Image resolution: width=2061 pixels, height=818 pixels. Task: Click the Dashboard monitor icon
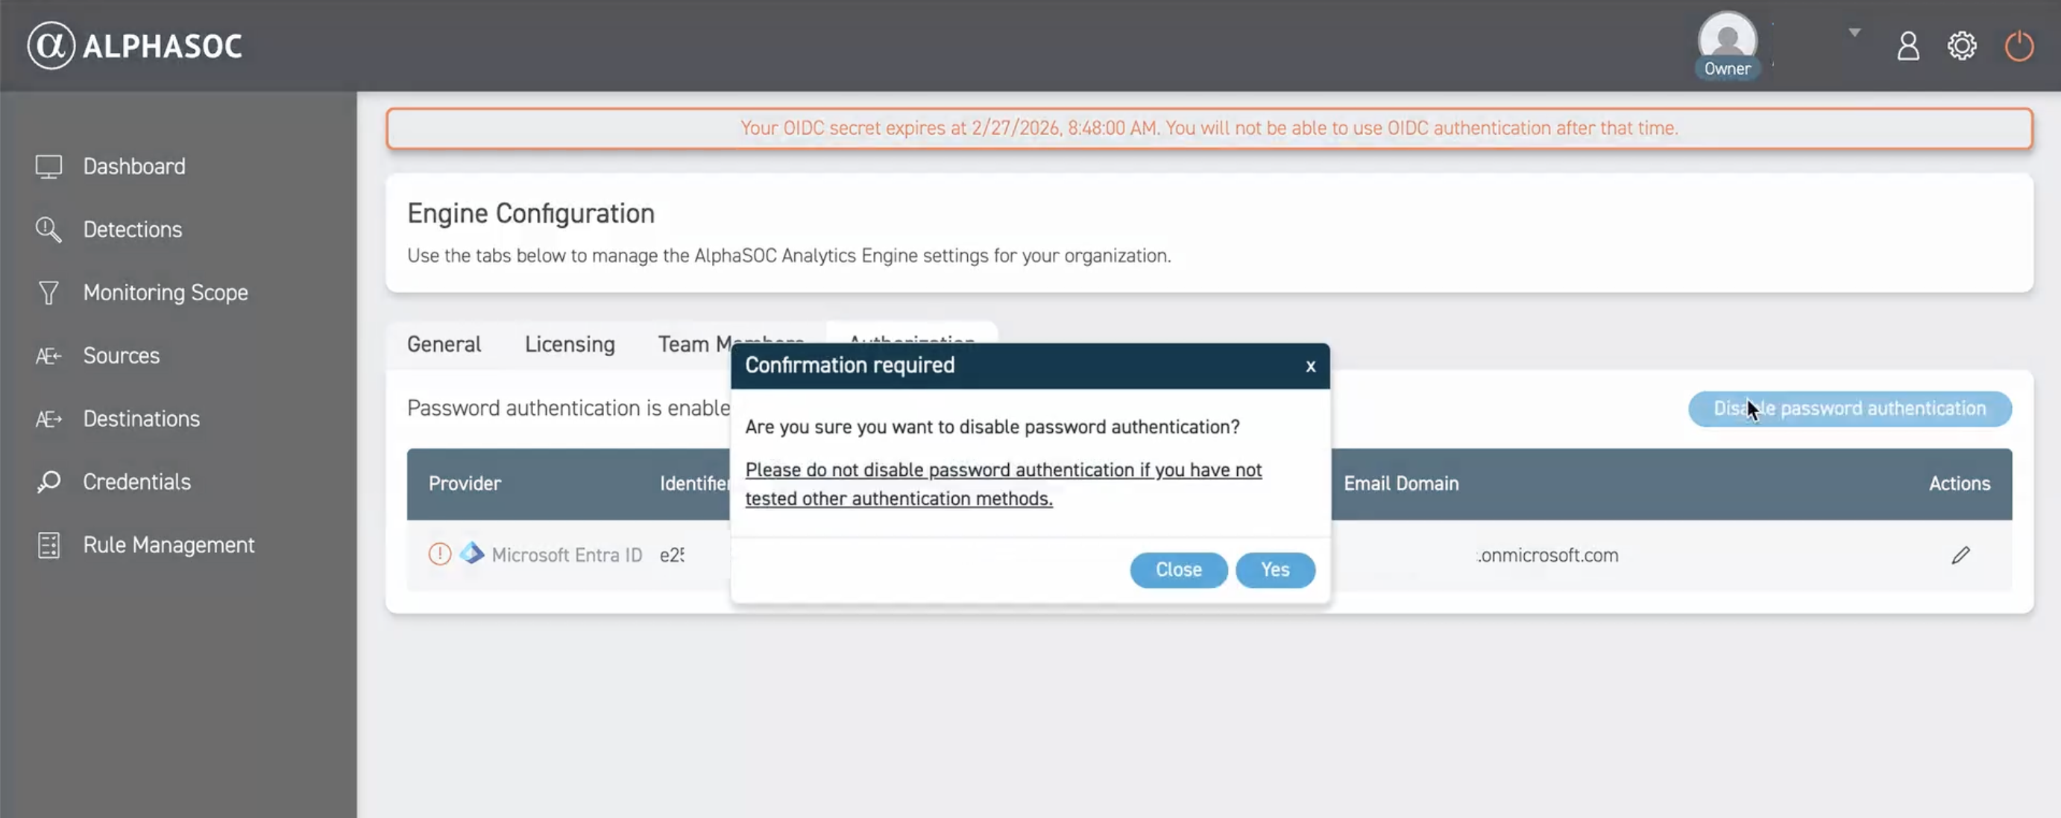pos(48,166)
